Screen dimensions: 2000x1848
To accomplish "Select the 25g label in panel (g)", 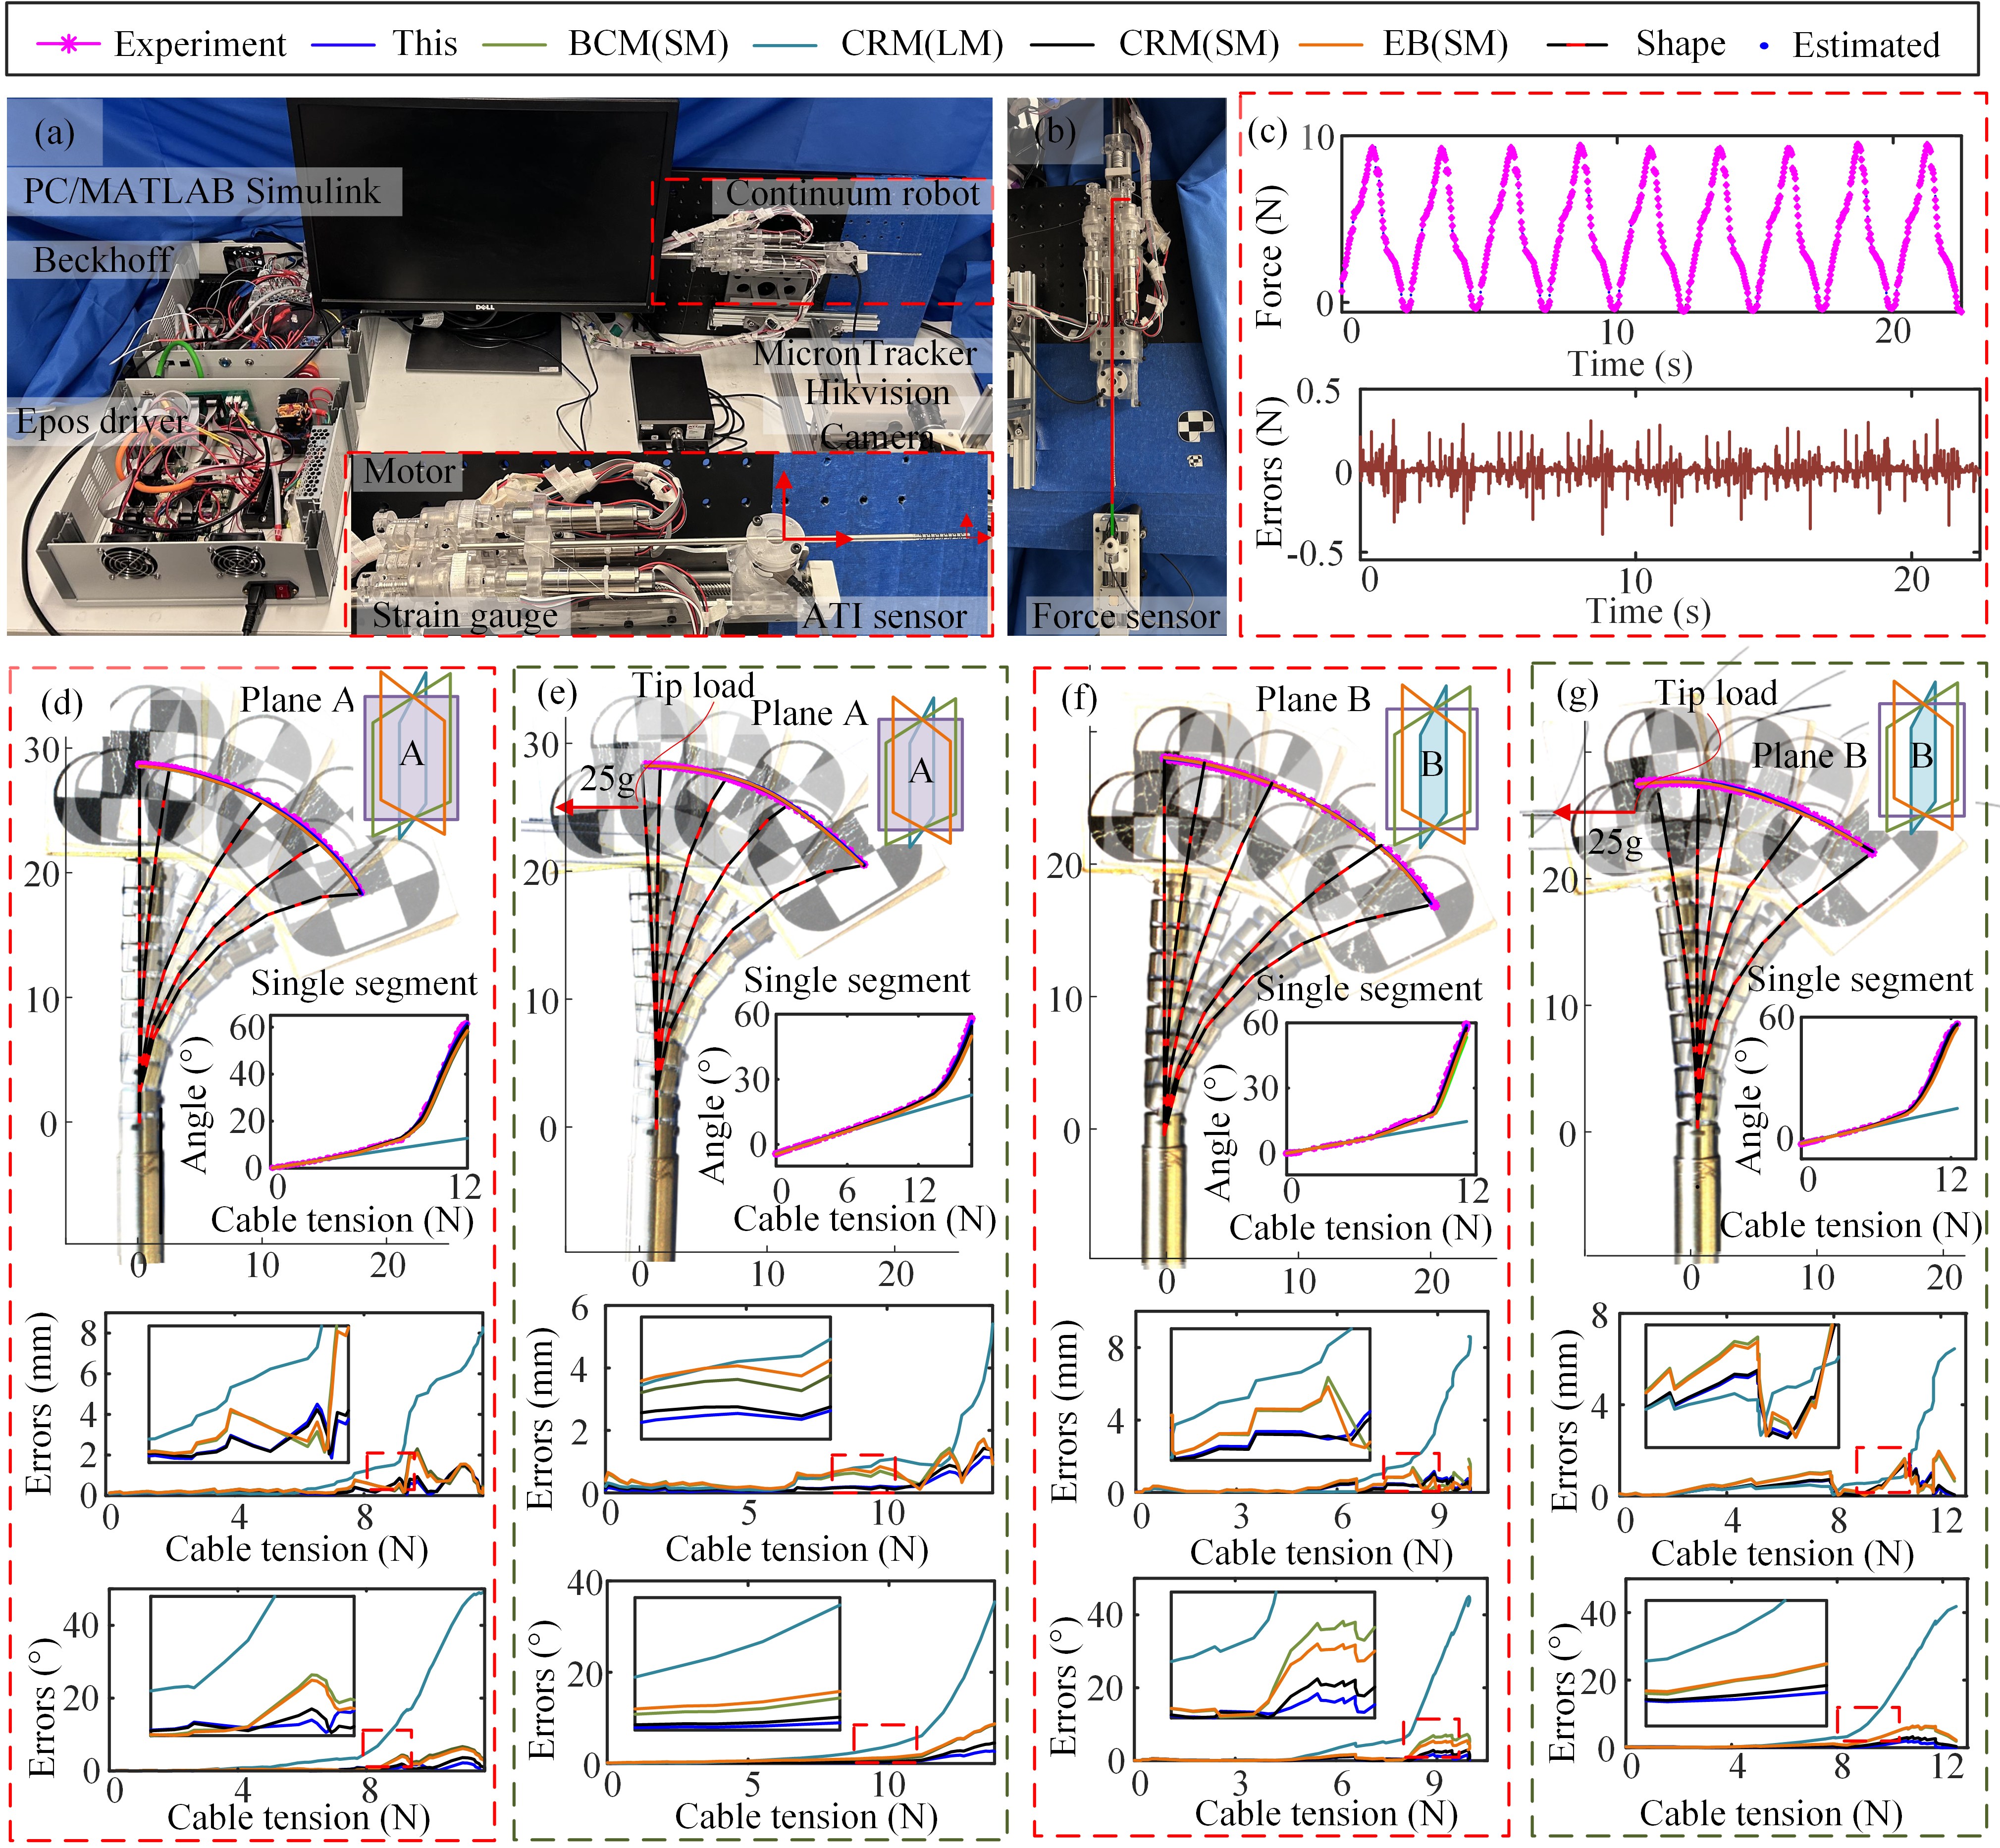I will [x=1615, y=843].
